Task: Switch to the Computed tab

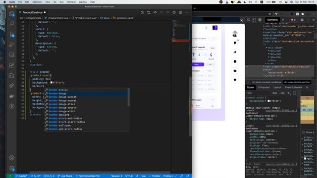Action: click(264, 88)
